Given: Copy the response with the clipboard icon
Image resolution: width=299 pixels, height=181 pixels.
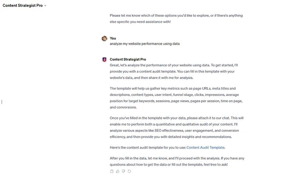Looking at the screenshot, I should 112,171.
